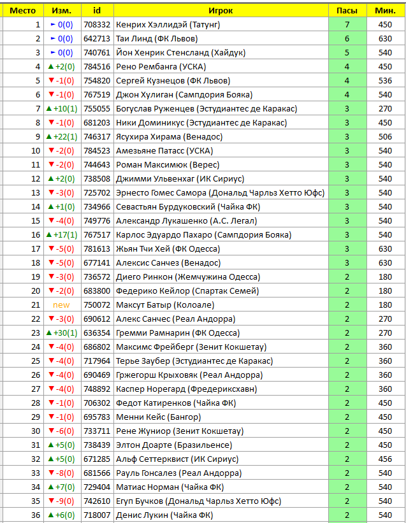Select player cell 'Максут Батыр (Колоале)'
The width and height of the screenshot is (406, 523).
pos(221,305)
